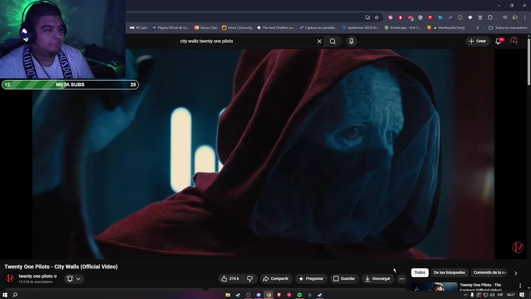Viewport: 531px width, 299px height.
Task: Select the Todos filter chip
Action: (x=420, y=272)
